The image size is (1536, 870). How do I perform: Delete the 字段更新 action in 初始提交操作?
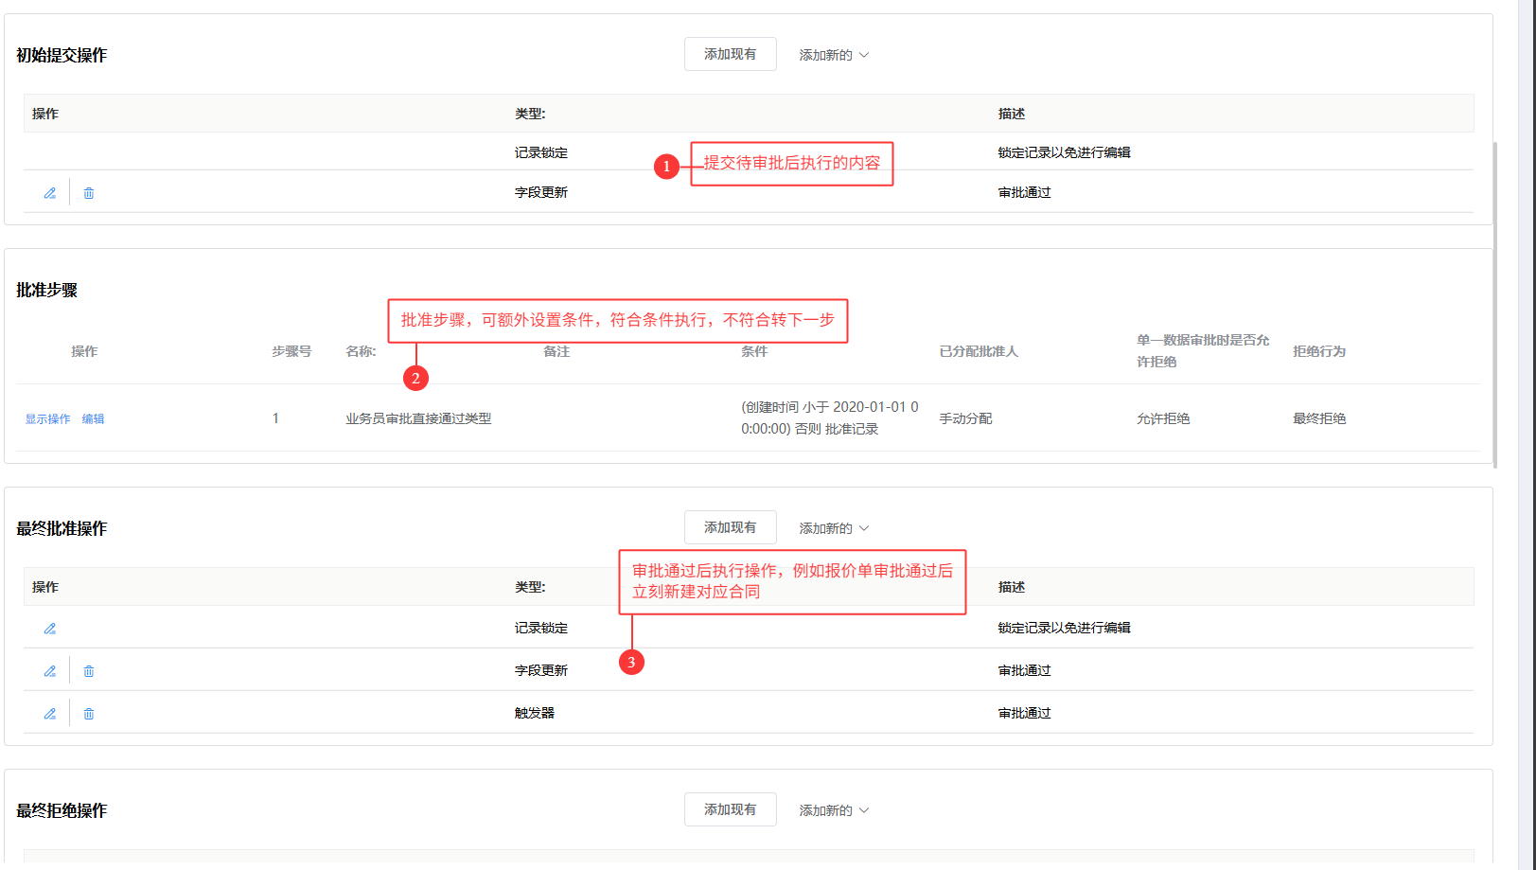point(89,193)
